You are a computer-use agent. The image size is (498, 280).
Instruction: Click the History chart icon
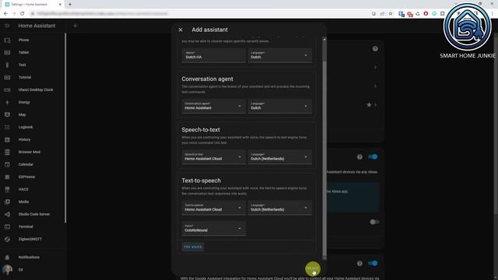click(x=7, y=140)
